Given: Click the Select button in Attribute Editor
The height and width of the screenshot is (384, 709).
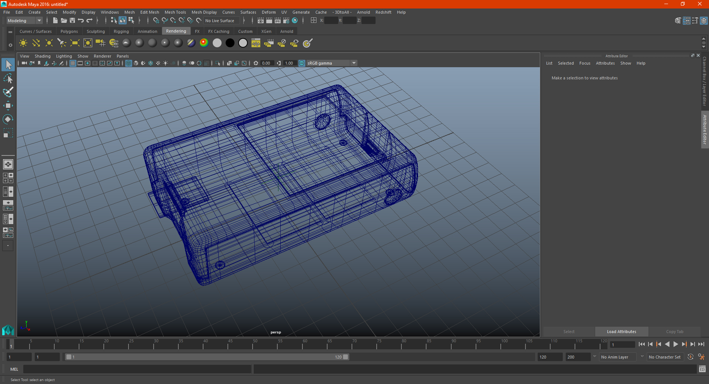Looking at the screenshot, I should [569, 332].
